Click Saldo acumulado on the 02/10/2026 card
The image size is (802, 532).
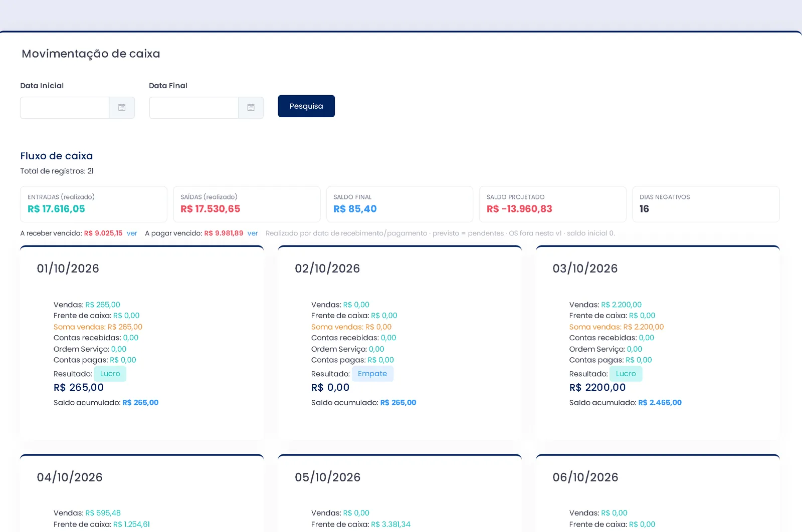click(364, 403)
